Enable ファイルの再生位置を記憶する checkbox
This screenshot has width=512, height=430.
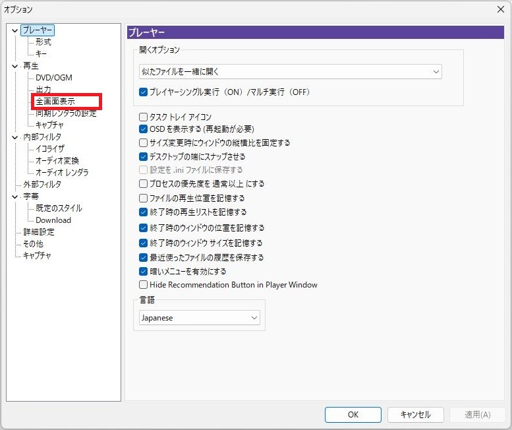click(144, 198)
